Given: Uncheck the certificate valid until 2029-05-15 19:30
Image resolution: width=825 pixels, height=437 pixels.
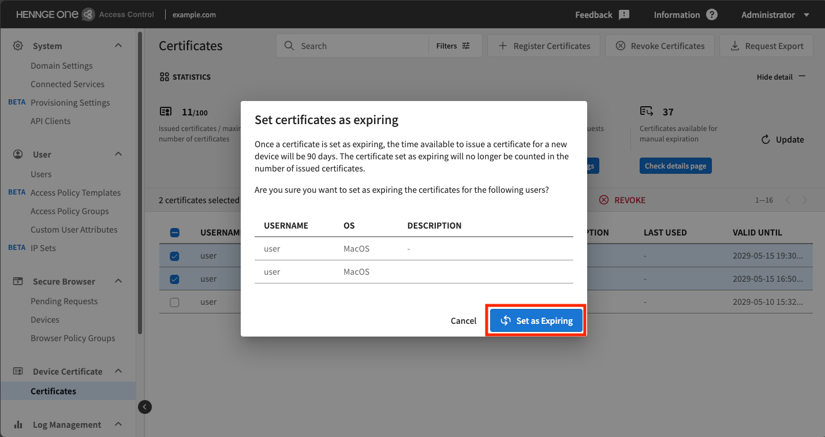Looking at the screenshot, I should (174, 256).
